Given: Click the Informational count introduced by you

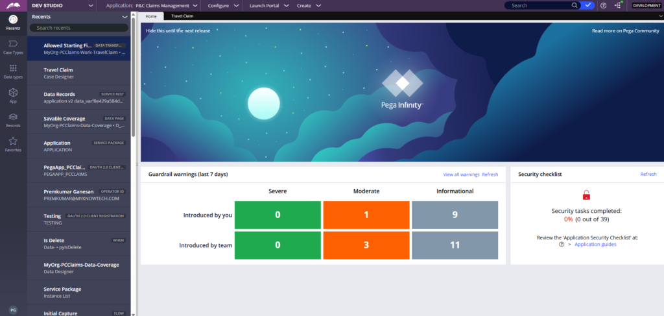Looking at the screenshot, I should 455,215.
